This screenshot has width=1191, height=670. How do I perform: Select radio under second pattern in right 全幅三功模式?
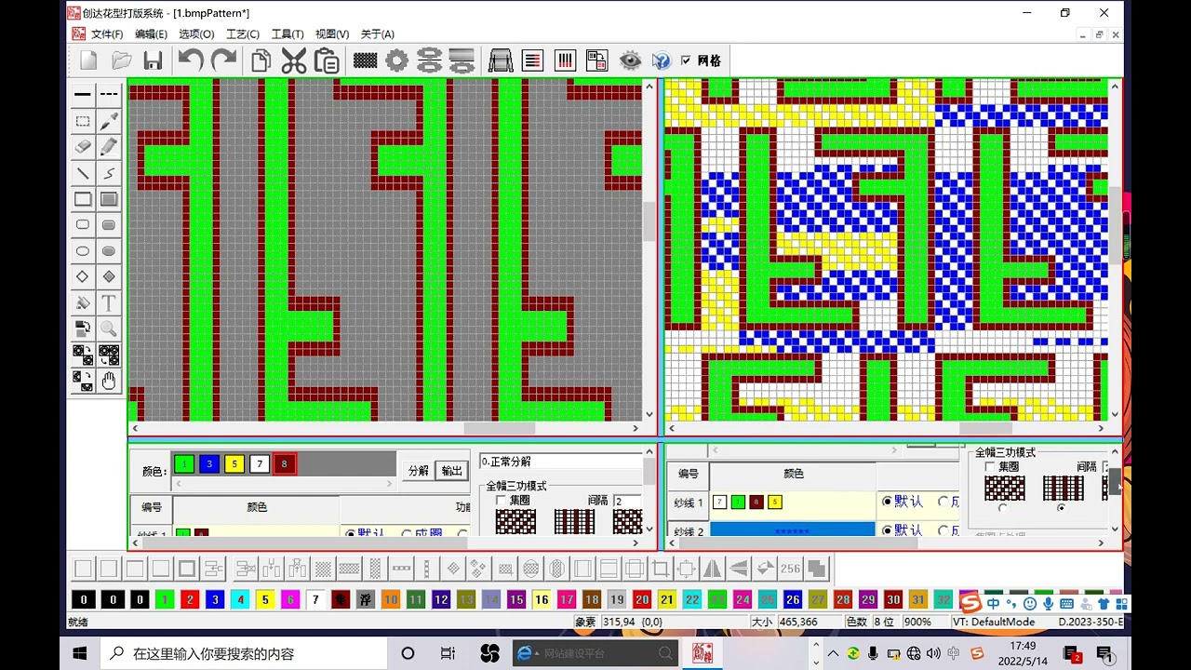pos(1062,508)
